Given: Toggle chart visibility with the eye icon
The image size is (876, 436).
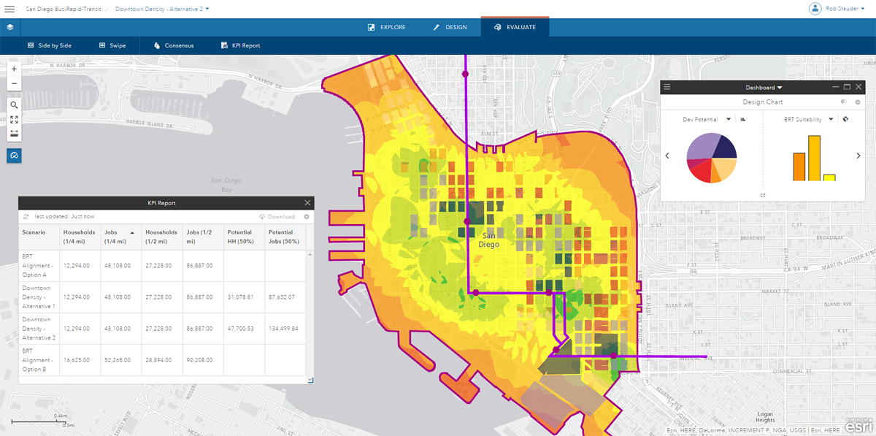Looking at the screenshot, I should tap(843, 102).
